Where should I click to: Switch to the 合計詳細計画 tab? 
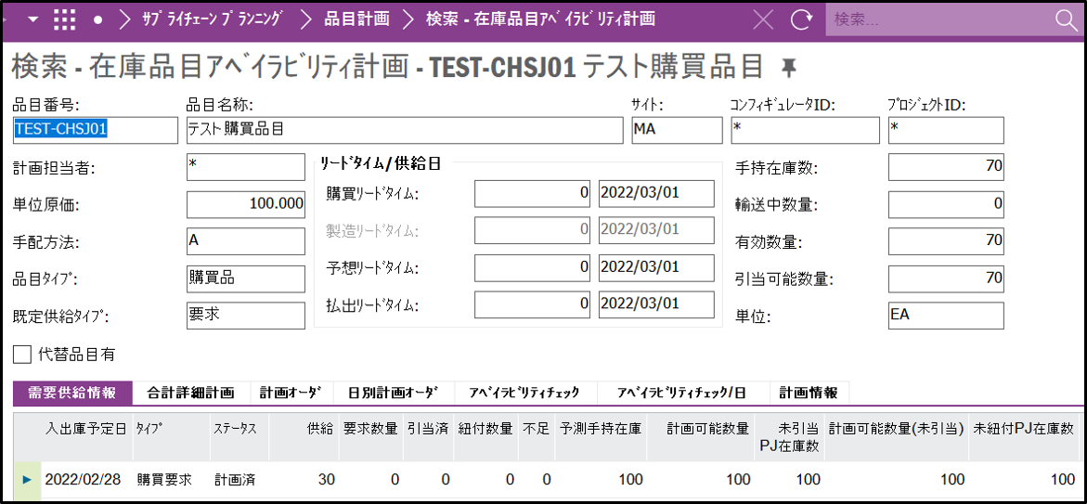click(191, 393)
